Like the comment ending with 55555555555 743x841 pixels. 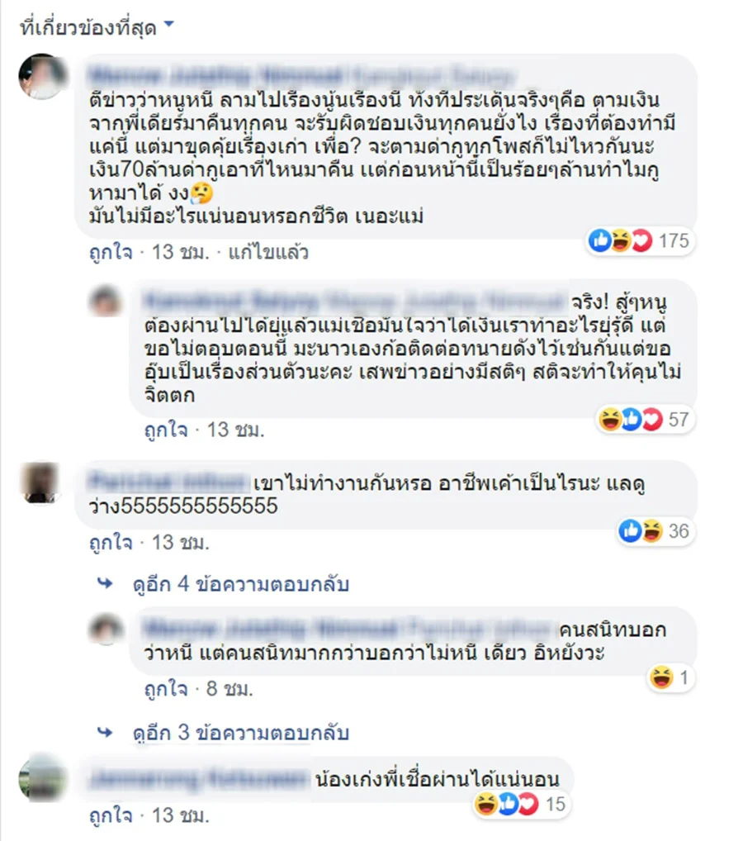coord(111,543)
